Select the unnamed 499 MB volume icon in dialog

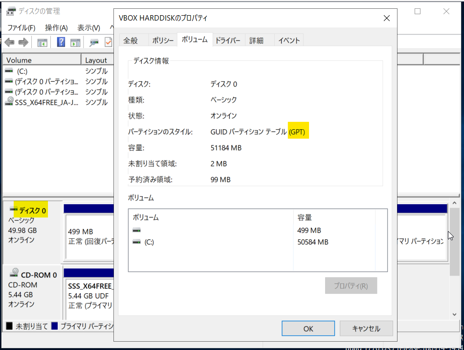(x=136, y=230)
